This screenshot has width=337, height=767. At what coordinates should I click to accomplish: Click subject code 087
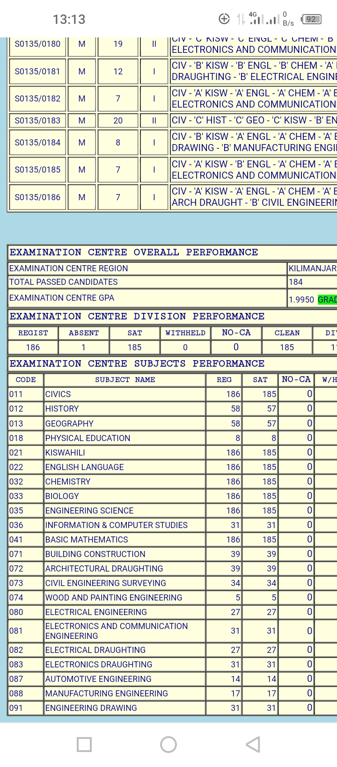(16, 679)
